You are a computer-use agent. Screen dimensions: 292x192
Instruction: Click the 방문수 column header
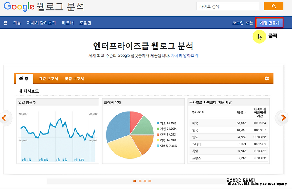pyautogui.click(x=241, y=112)
